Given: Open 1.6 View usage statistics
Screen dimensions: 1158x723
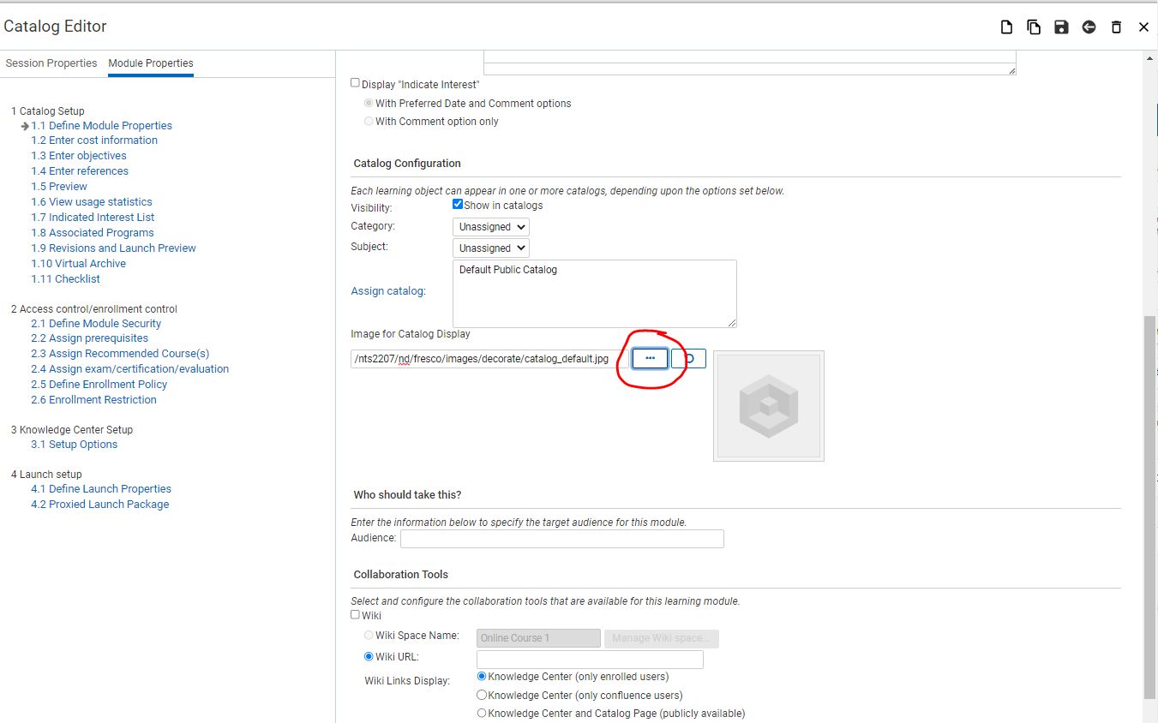Looking at the screenshot, I should [x=92, y=202].
